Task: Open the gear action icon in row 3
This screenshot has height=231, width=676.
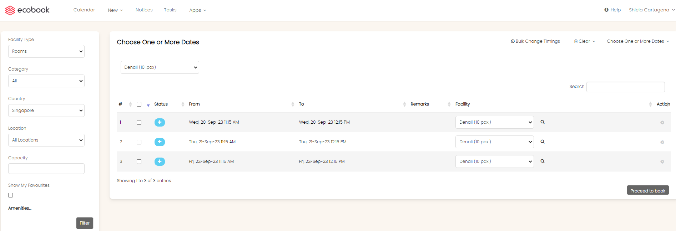Action: [x=662, y=162]
